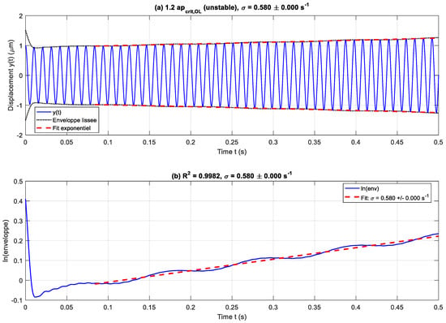Click the 0.4 x-axis tick of bottom plot

click(355, 307)
